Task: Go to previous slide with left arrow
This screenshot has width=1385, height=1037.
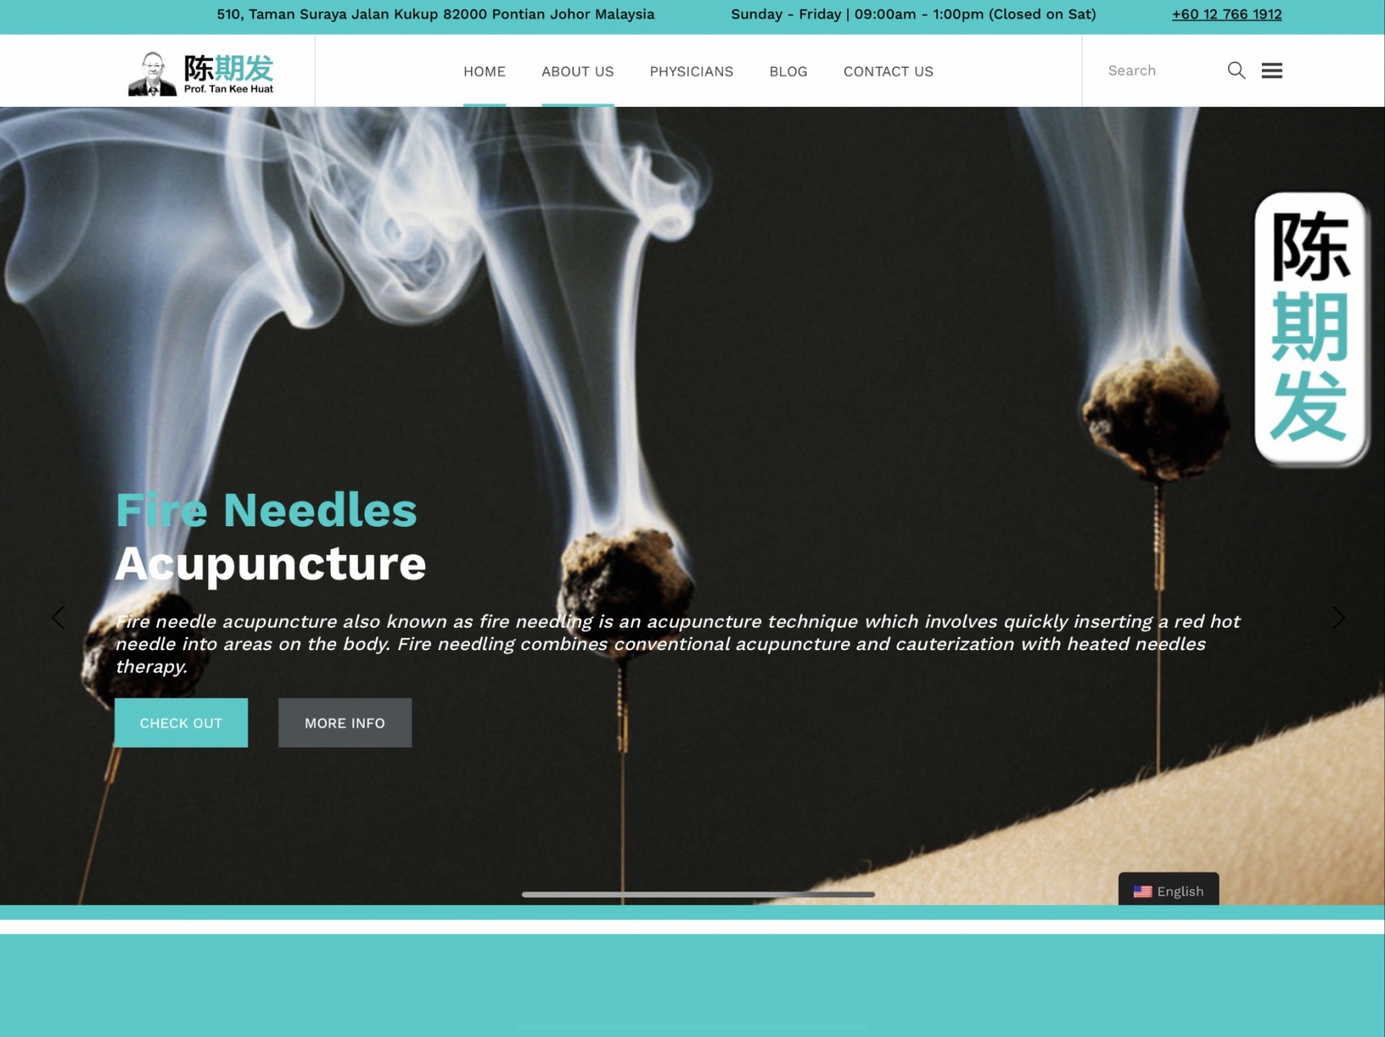Action: pyautogui.click(x=58, y=618)
